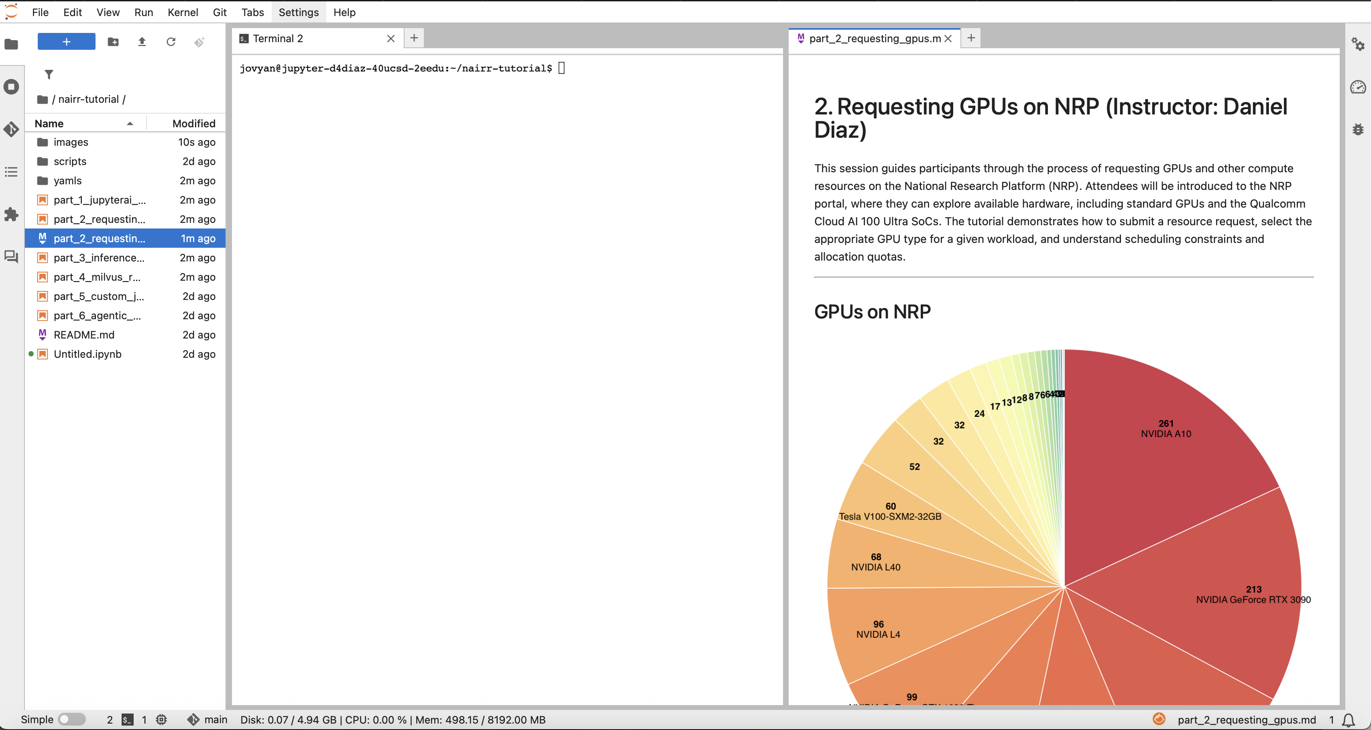The image size is (1371, 730).
Task: Select the part_5_custom notebook file
Action: click(126, 297)
